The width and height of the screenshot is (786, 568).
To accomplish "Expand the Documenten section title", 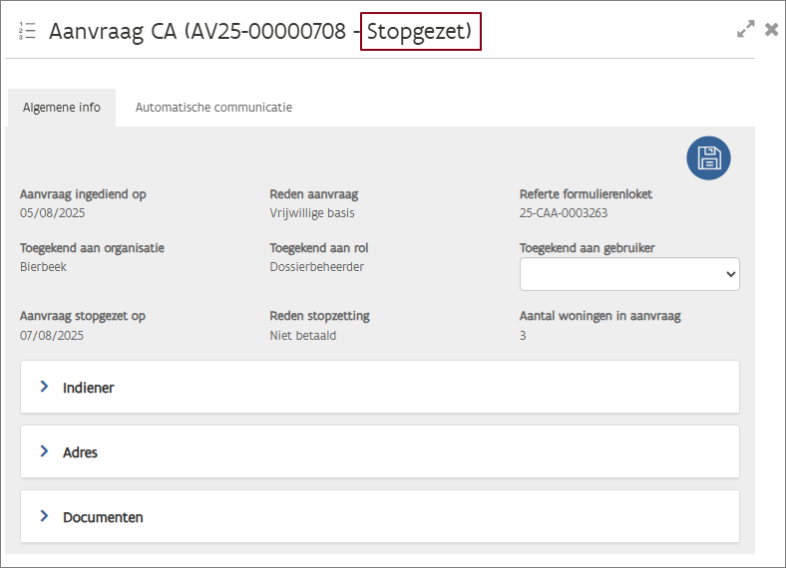I will click(103, 517).
